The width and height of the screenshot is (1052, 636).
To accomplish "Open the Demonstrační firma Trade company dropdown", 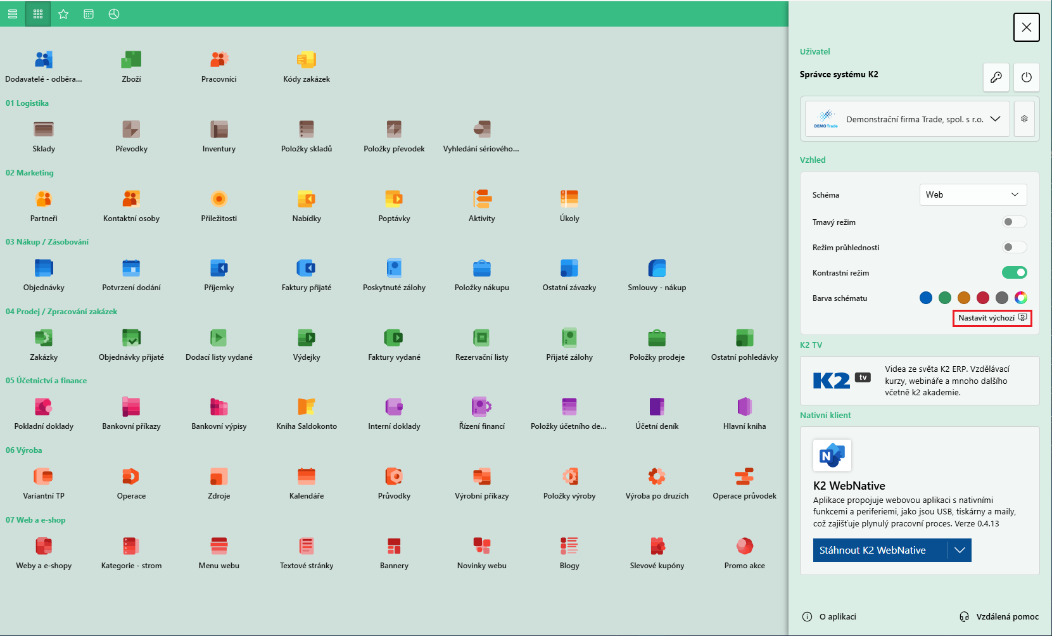I will pyautogui.click(x=907, y=119).
